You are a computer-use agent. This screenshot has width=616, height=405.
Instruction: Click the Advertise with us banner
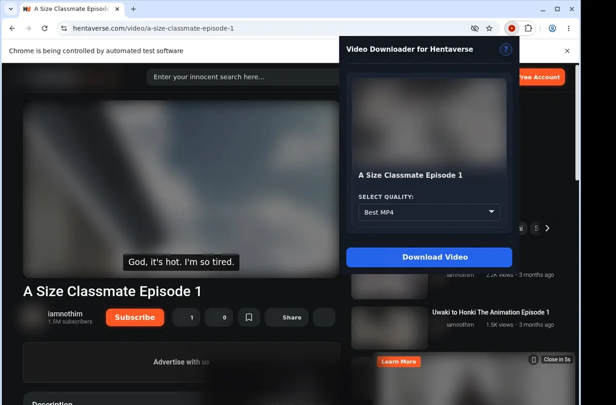[181, 362]
